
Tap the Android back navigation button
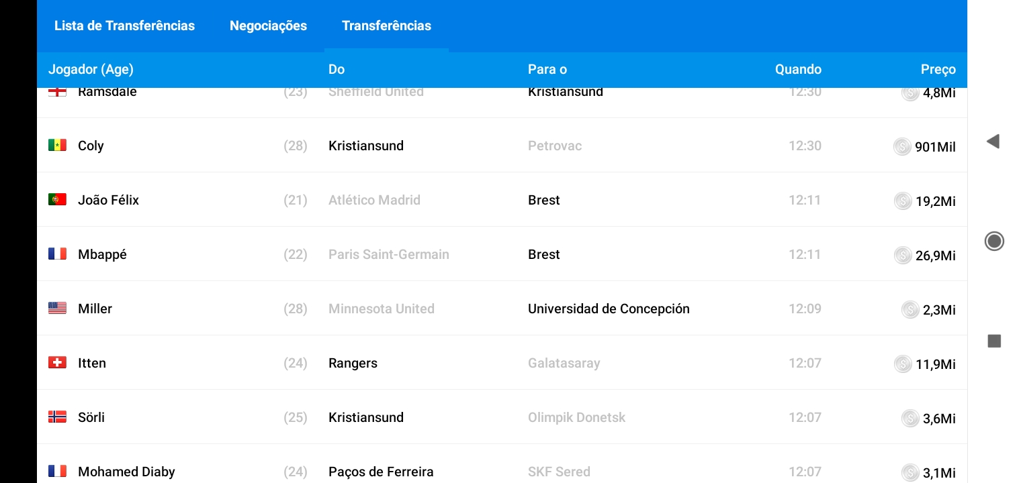[x=993, y=142]
